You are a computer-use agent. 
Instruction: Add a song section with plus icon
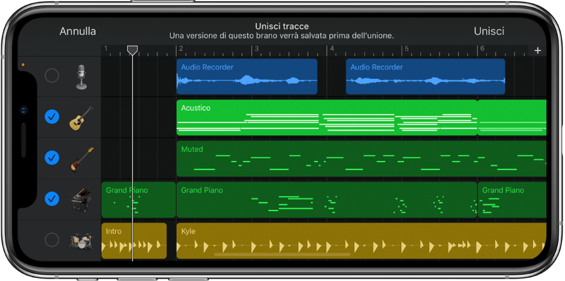pos(538,51)
